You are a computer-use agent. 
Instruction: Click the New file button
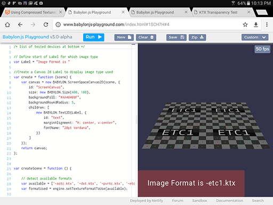point(124,37)
